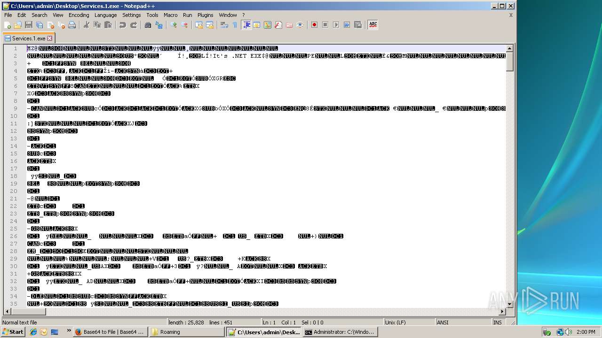Viewport: 602px width, 338px height.
Task: Toggle synchronize horizontal scrolling
Action: click(210, 25)
